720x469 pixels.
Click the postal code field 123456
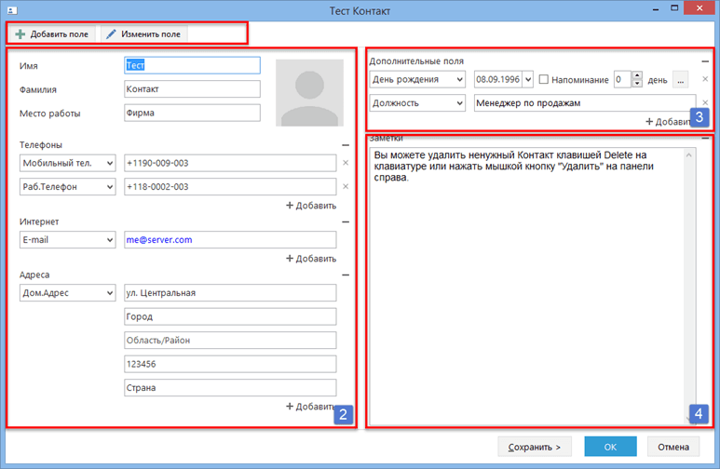230,365
